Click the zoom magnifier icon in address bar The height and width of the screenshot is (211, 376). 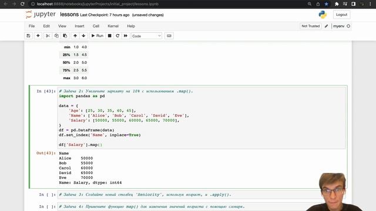[310, 4]
